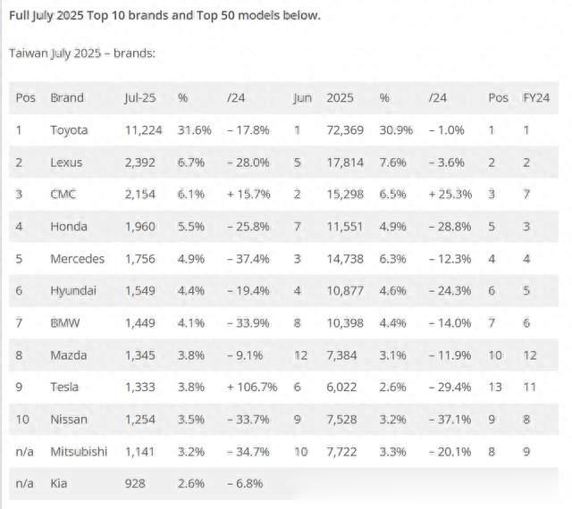This screenshot has height=509, width=572.
Task: Click the "Taiwan July 2025 – brands:" caption
Action: [x=82, y=53]
